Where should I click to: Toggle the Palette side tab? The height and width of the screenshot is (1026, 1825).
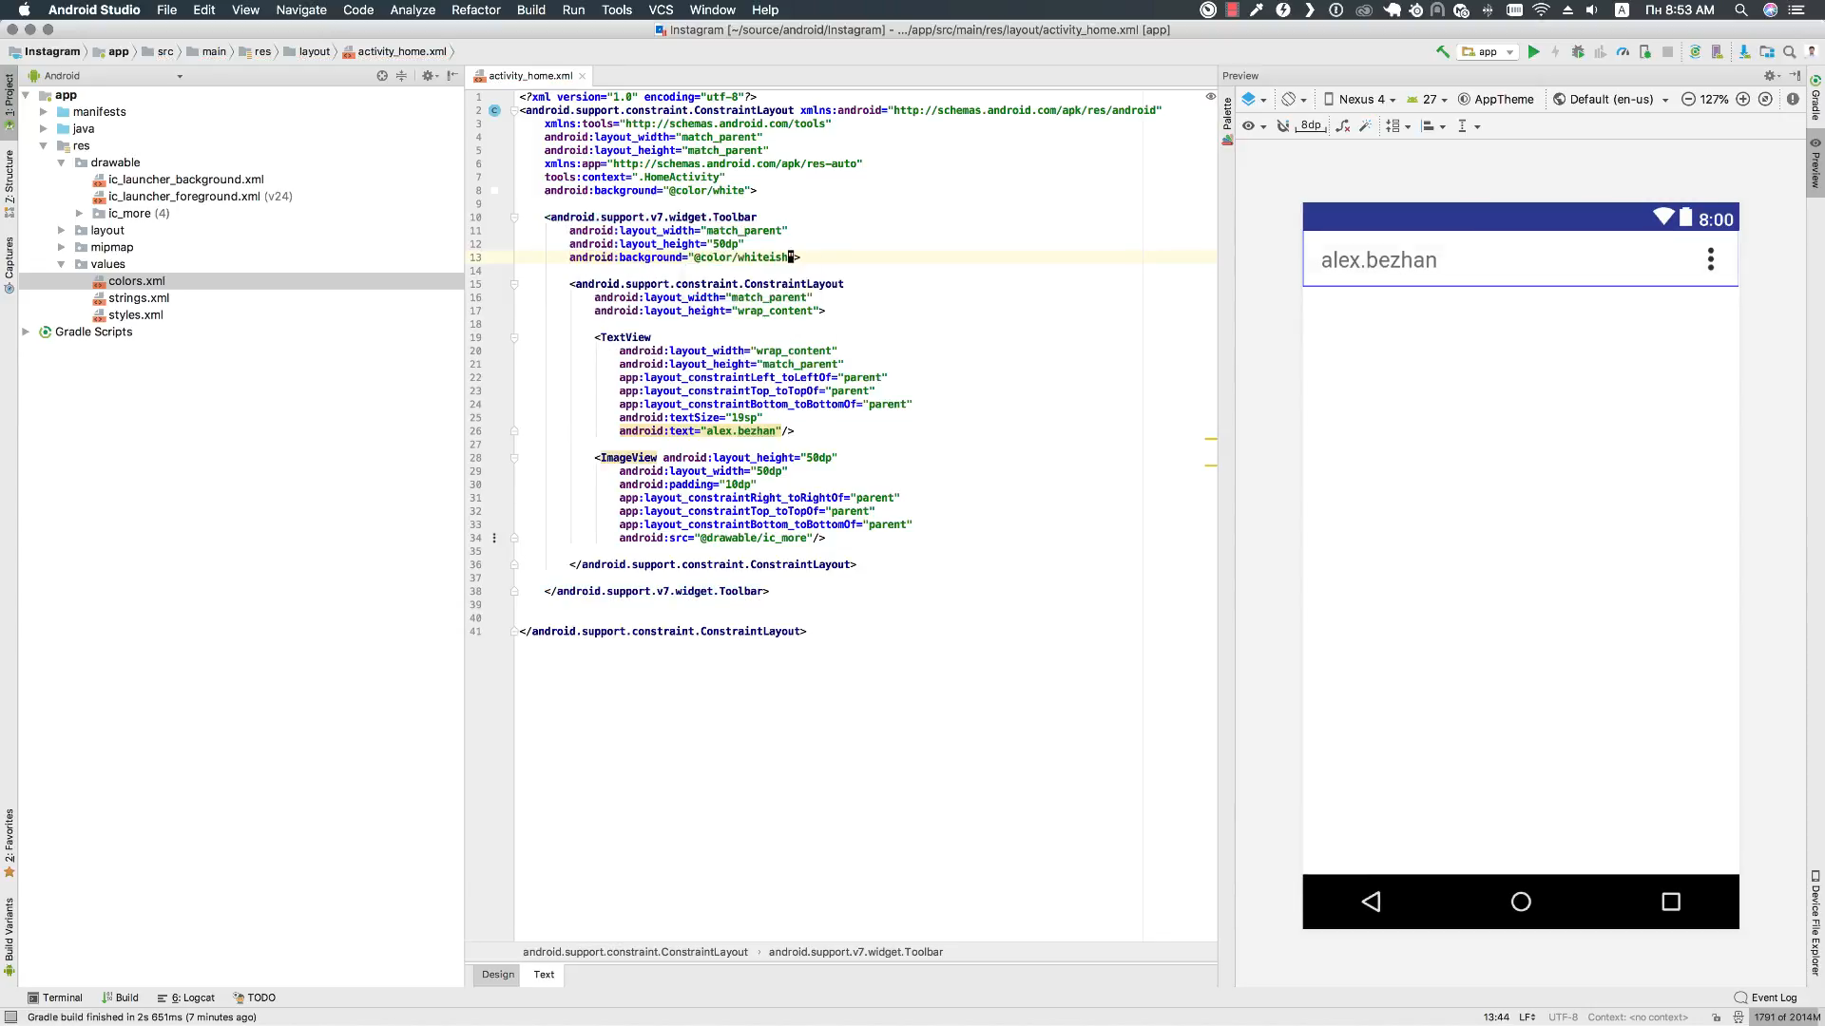pos(1227,121)
